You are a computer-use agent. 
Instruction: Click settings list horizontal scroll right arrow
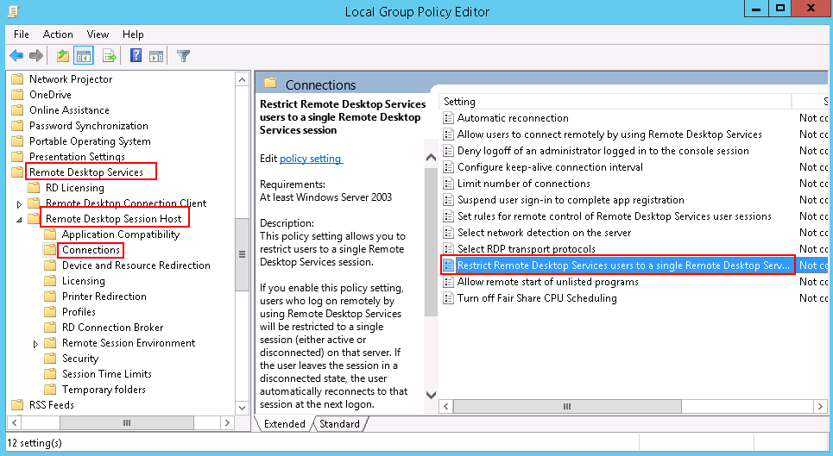click(x=820, y=406)
